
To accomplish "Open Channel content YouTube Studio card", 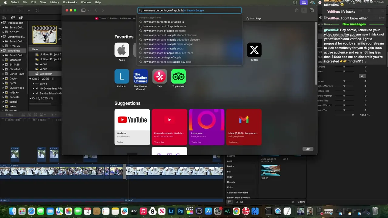I will 169,127.
